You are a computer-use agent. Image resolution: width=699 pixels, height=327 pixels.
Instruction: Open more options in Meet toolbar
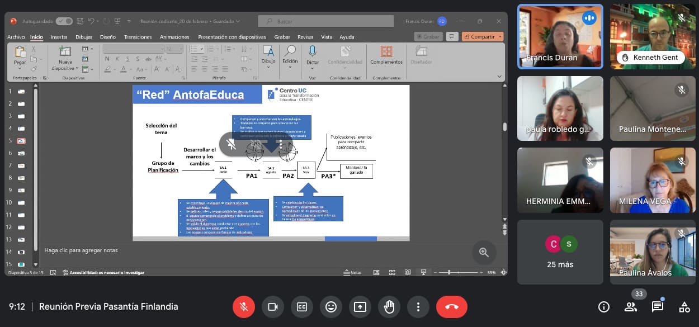click(x=418, y=307)
